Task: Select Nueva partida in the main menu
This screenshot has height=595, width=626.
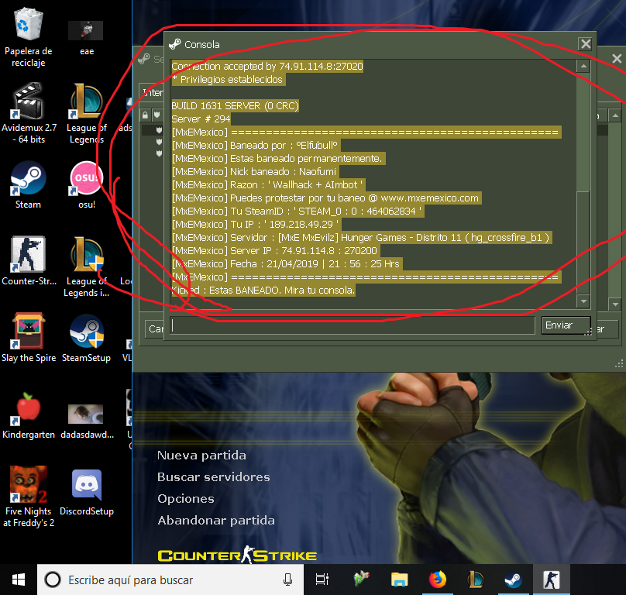Action: pos(201,456)
